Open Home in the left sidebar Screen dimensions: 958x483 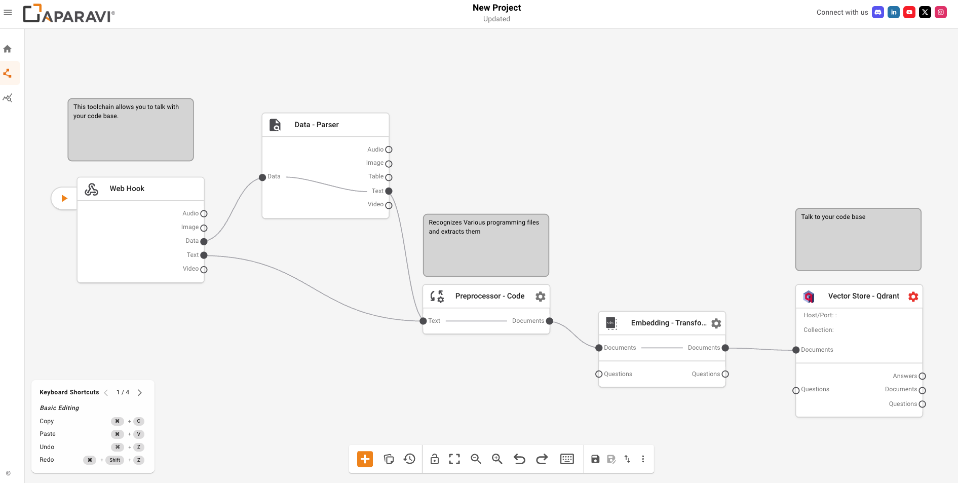8,49
